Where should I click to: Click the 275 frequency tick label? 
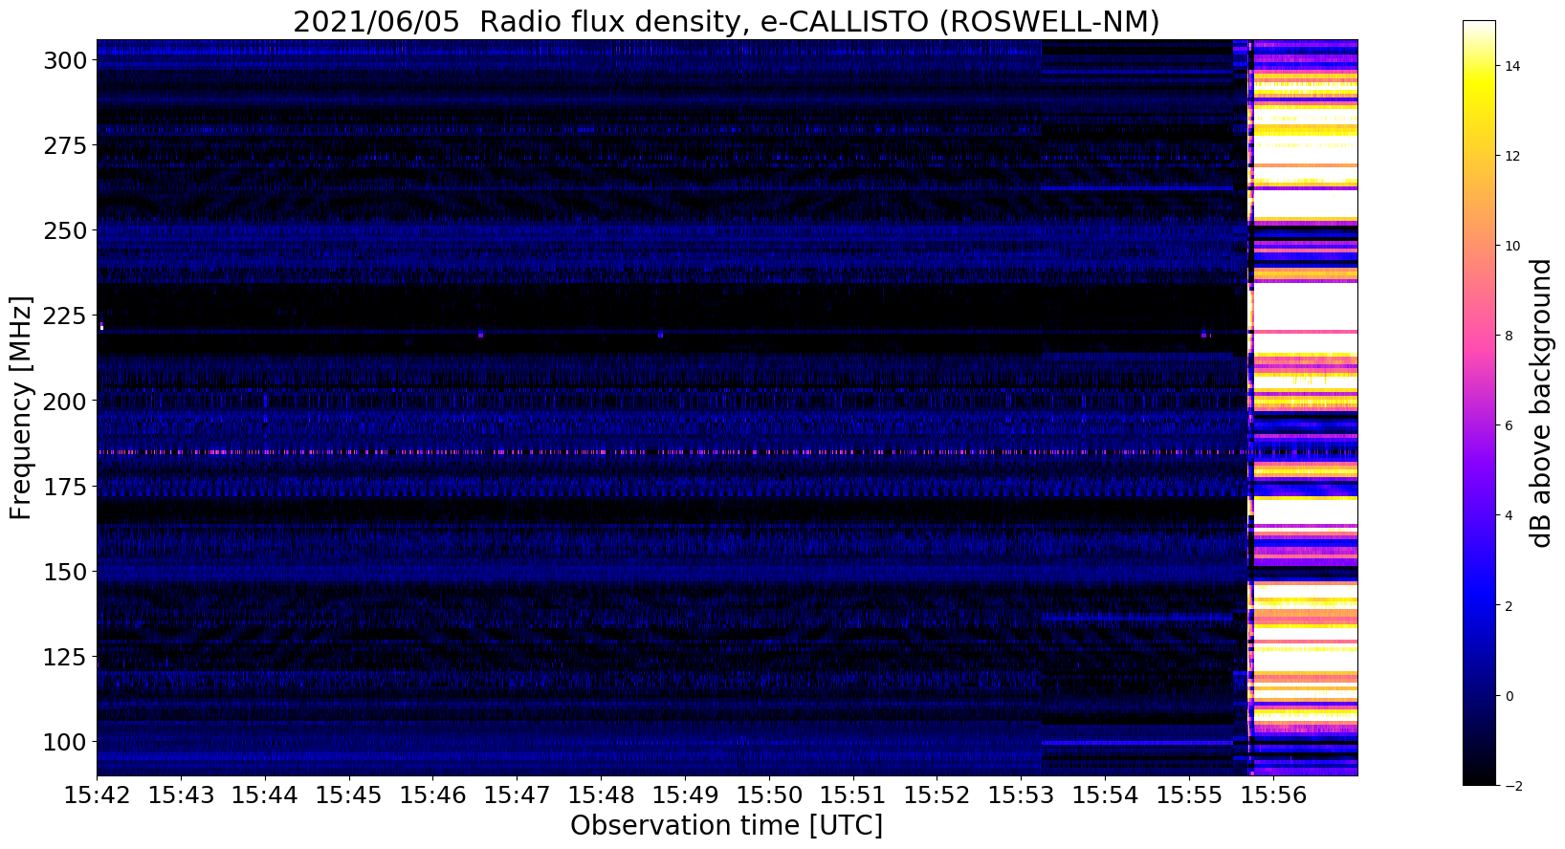(65, 145)
